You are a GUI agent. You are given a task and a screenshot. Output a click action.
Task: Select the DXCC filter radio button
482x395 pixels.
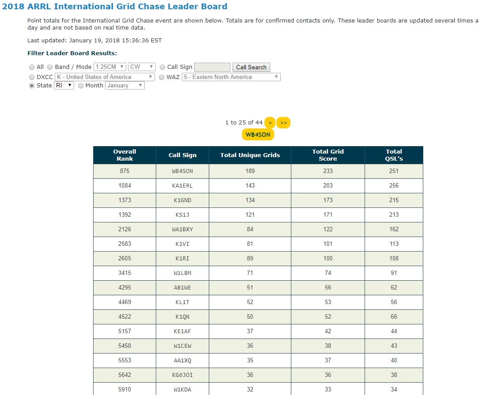click(x=32, y=77)
